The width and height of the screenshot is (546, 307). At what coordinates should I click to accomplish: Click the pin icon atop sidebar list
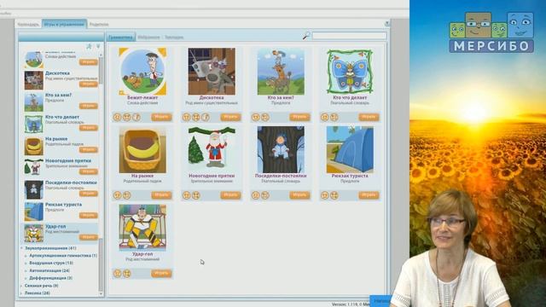click(89, 47)
